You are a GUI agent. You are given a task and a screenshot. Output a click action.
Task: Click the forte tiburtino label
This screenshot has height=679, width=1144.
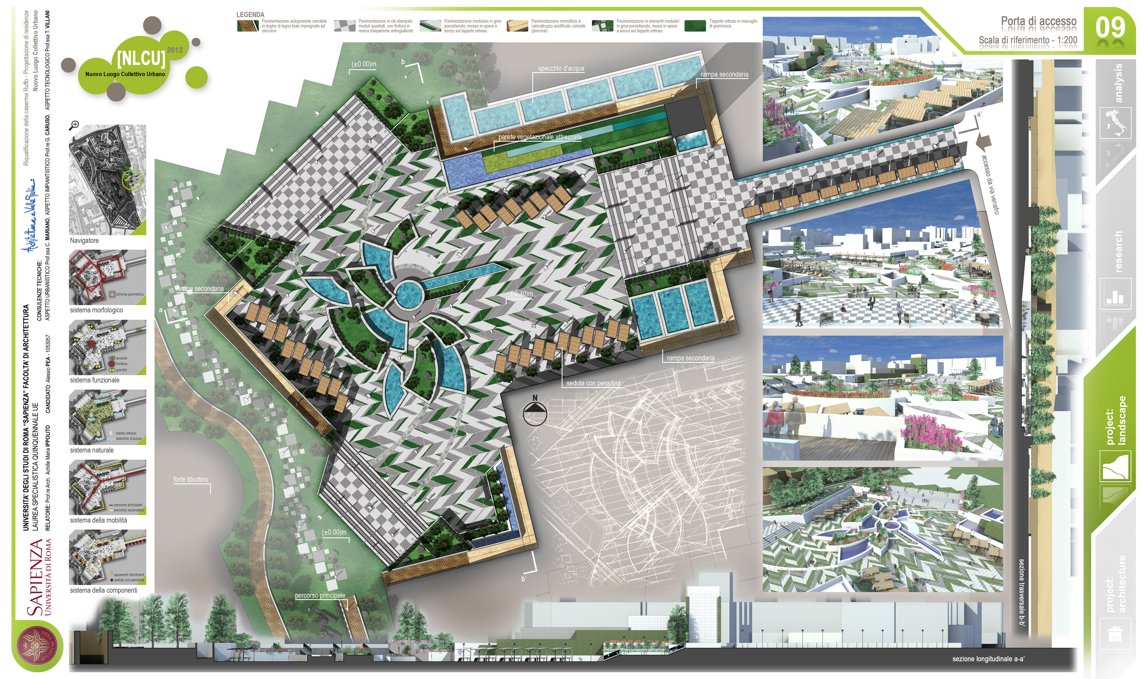click(x=190, y=479)
